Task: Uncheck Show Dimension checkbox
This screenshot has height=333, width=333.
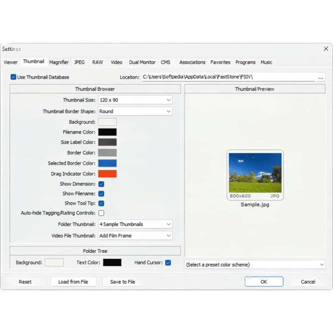Action: [x=101, y=184]
